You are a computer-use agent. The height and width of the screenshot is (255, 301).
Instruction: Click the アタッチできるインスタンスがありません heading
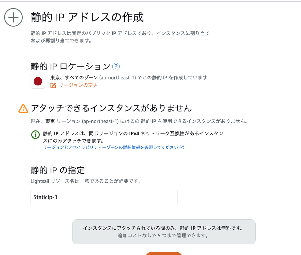tap(111, 108)
